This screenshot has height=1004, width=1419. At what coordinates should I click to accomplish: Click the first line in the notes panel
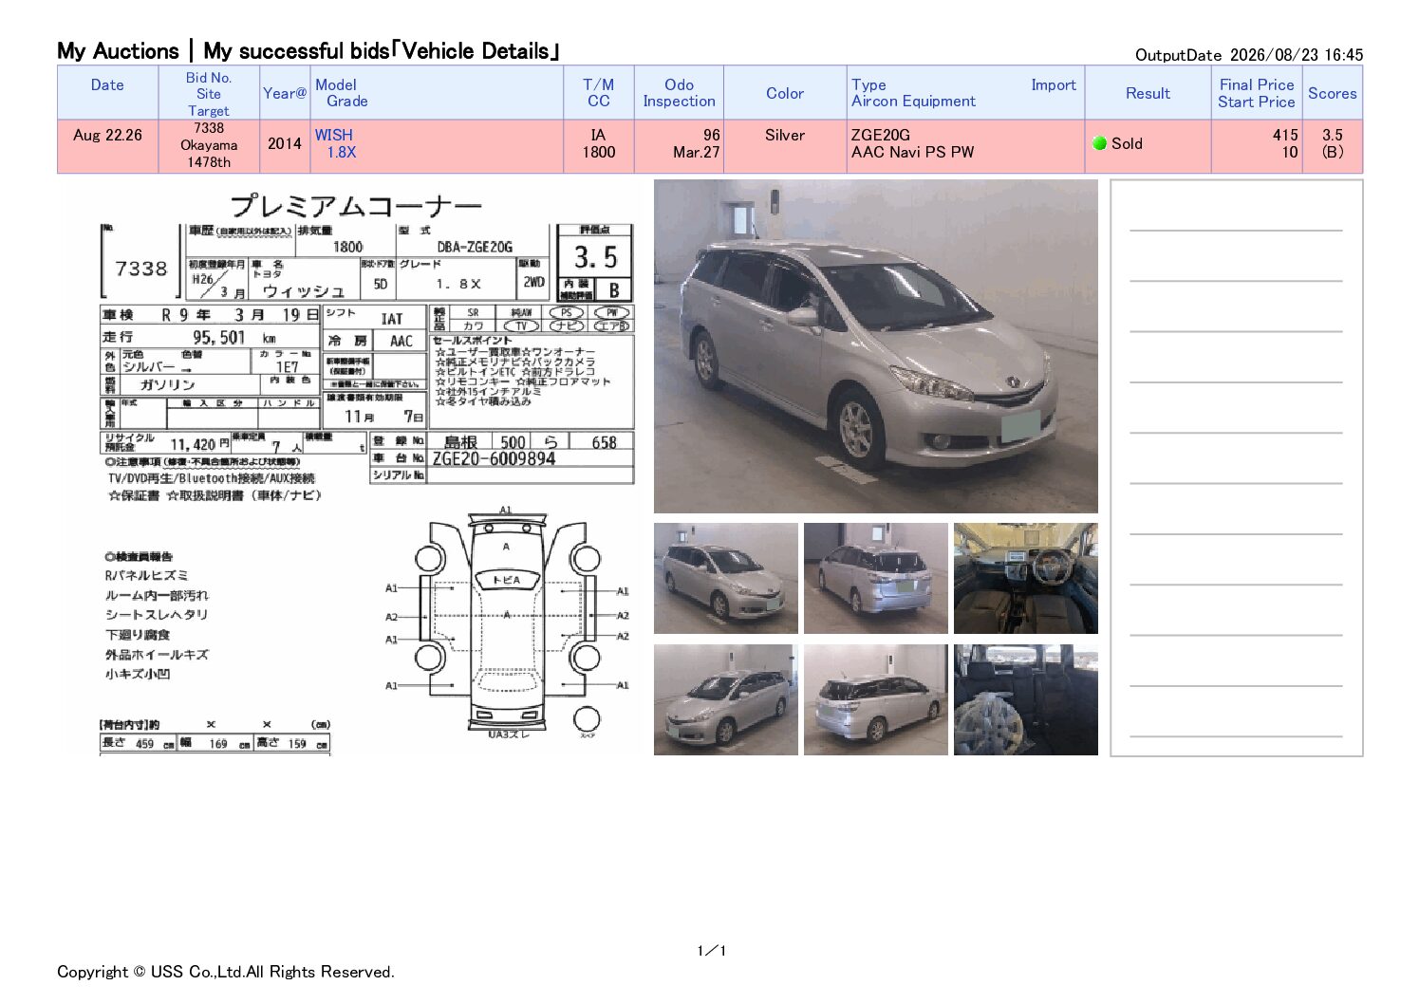(1236, 230)
